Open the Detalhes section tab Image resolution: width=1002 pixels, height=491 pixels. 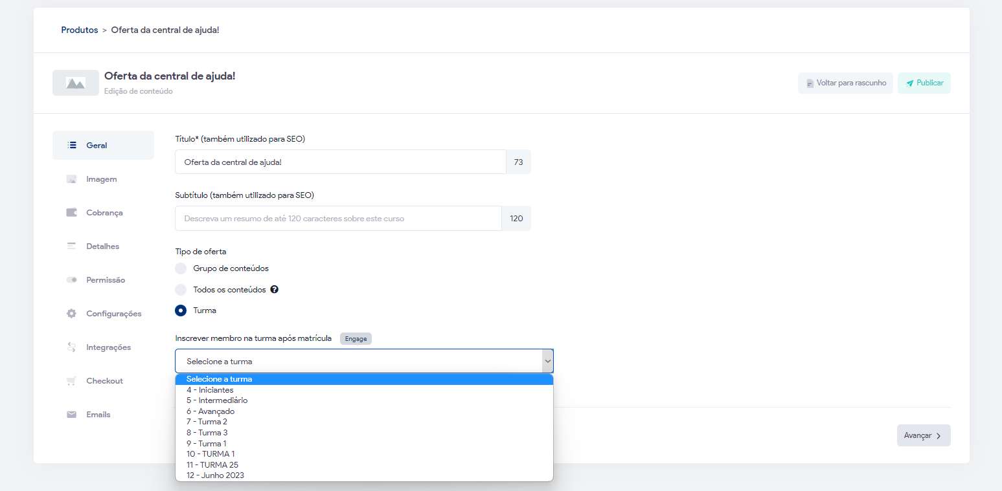coord(102,246)
